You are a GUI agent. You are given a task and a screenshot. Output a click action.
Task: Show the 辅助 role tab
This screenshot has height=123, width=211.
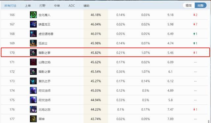(x=86, y=6)
